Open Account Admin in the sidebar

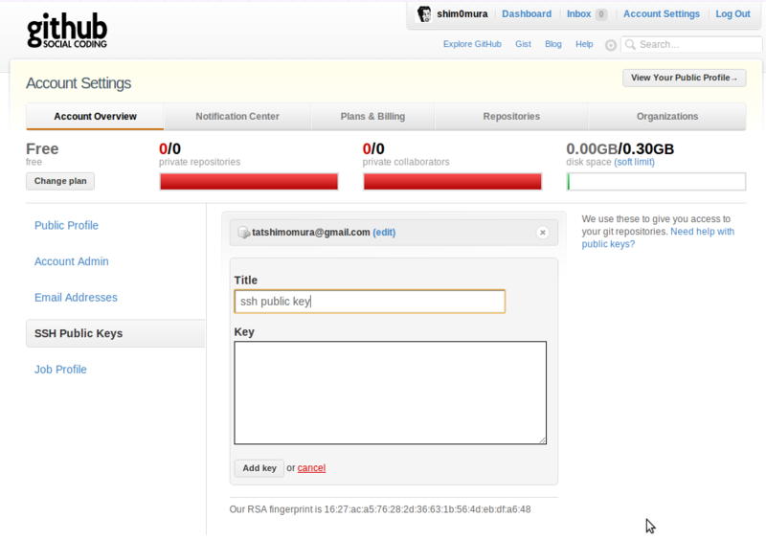tap(71, 261)
